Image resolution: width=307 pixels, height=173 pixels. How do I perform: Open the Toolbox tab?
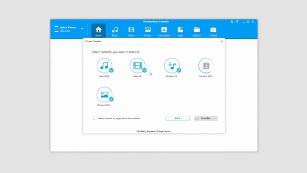coord(213,31)
